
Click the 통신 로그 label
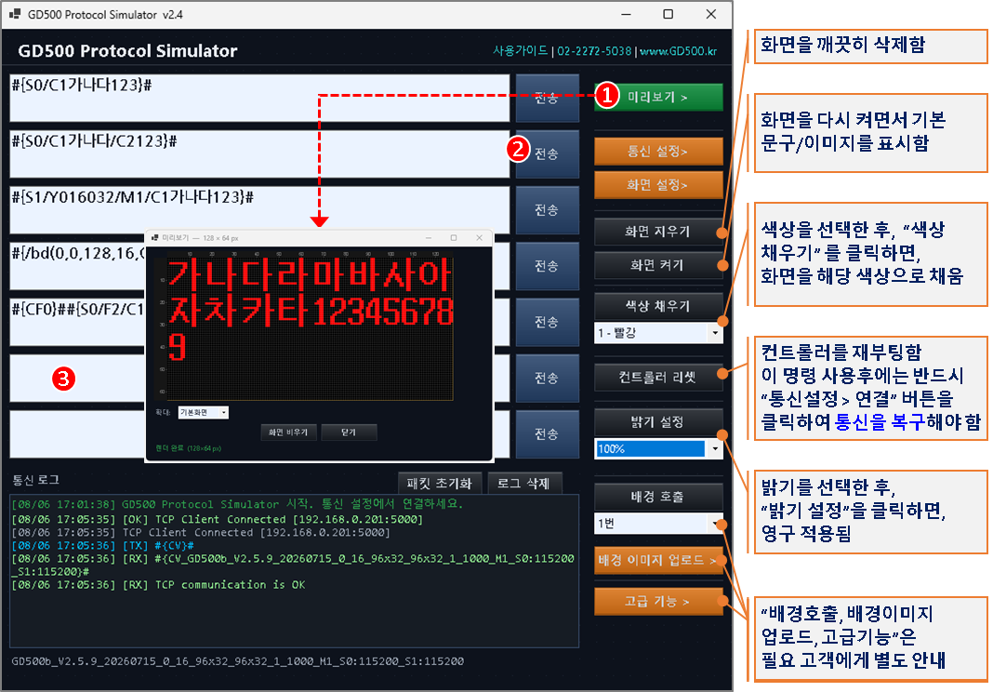[x=36, y=480]
